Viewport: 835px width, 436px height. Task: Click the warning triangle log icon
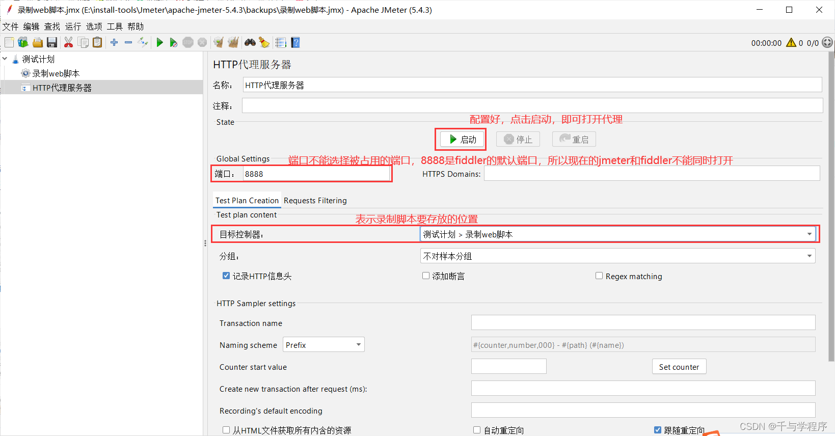pos(791,42)
